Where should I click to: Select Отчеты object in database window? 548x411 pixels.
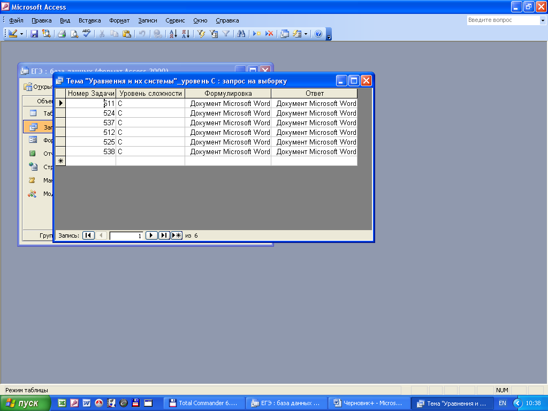(39, 154)
